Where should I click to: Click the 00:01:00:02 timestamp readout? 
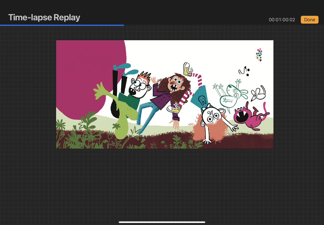click(x=282, y=20)
